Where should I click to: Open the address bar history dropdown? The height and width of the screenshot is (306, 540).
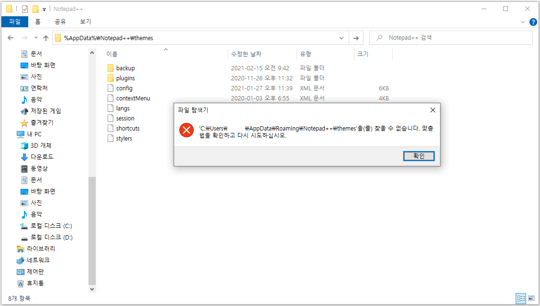pos(341,37)
